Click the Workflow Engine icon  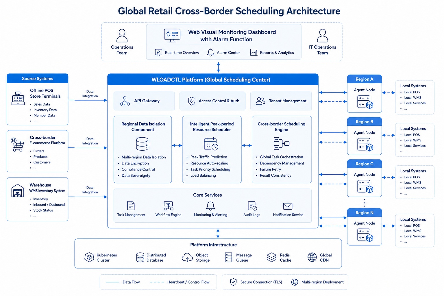pos(168,206)
